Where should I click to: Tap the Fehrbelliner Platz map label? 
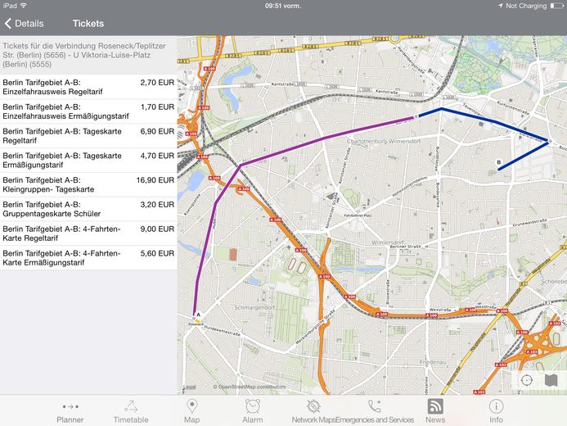tap(358, 215)
